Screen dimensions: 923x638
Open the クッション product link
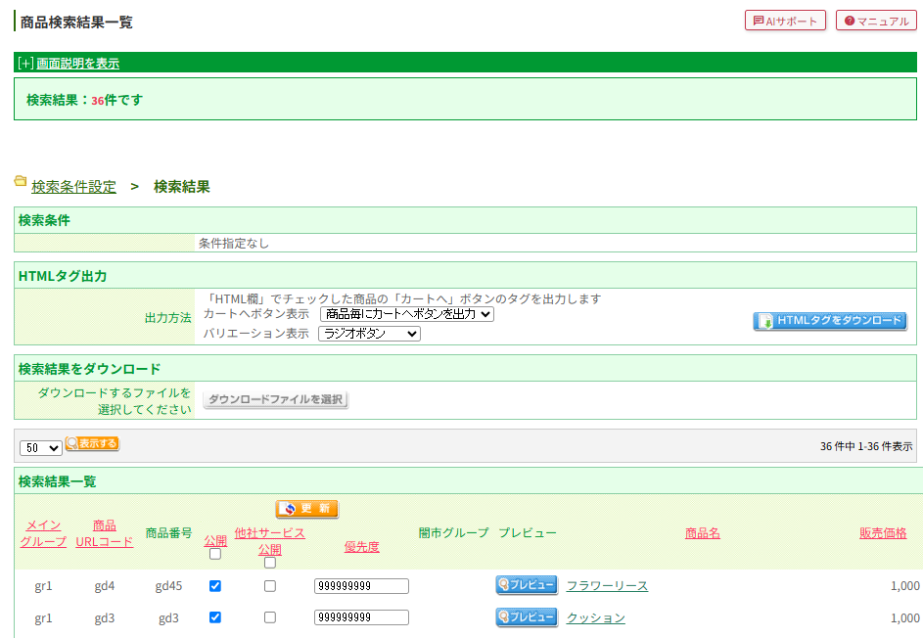point(596,618)
